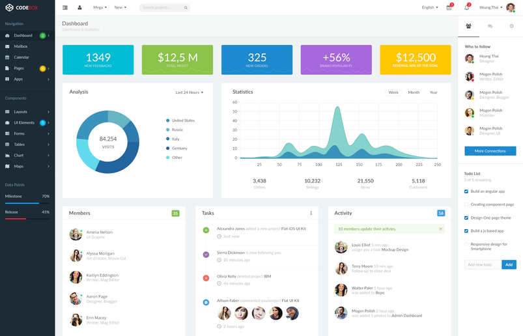Screen dimensions: 523x336
Task: Expand the Maps chevron in sidebar
Action: point(48,166)
